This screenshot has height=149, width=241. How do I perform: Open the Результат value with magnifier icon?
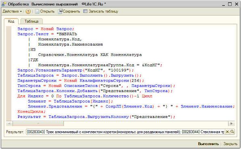pos(232,132)
